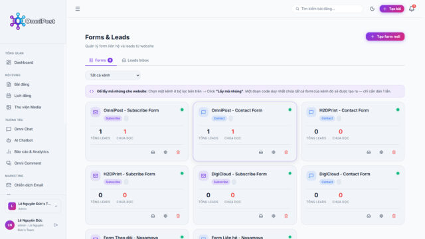This screenshot has height=239, width=425.
Task: Click the Tạo bài button
Action: coord(392,9)
